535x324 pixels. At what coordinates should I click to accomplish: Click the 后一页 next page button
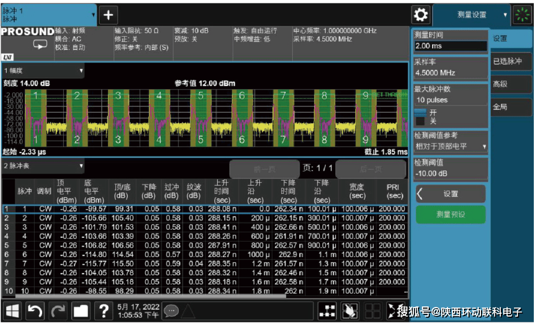[x=371, y=169]
